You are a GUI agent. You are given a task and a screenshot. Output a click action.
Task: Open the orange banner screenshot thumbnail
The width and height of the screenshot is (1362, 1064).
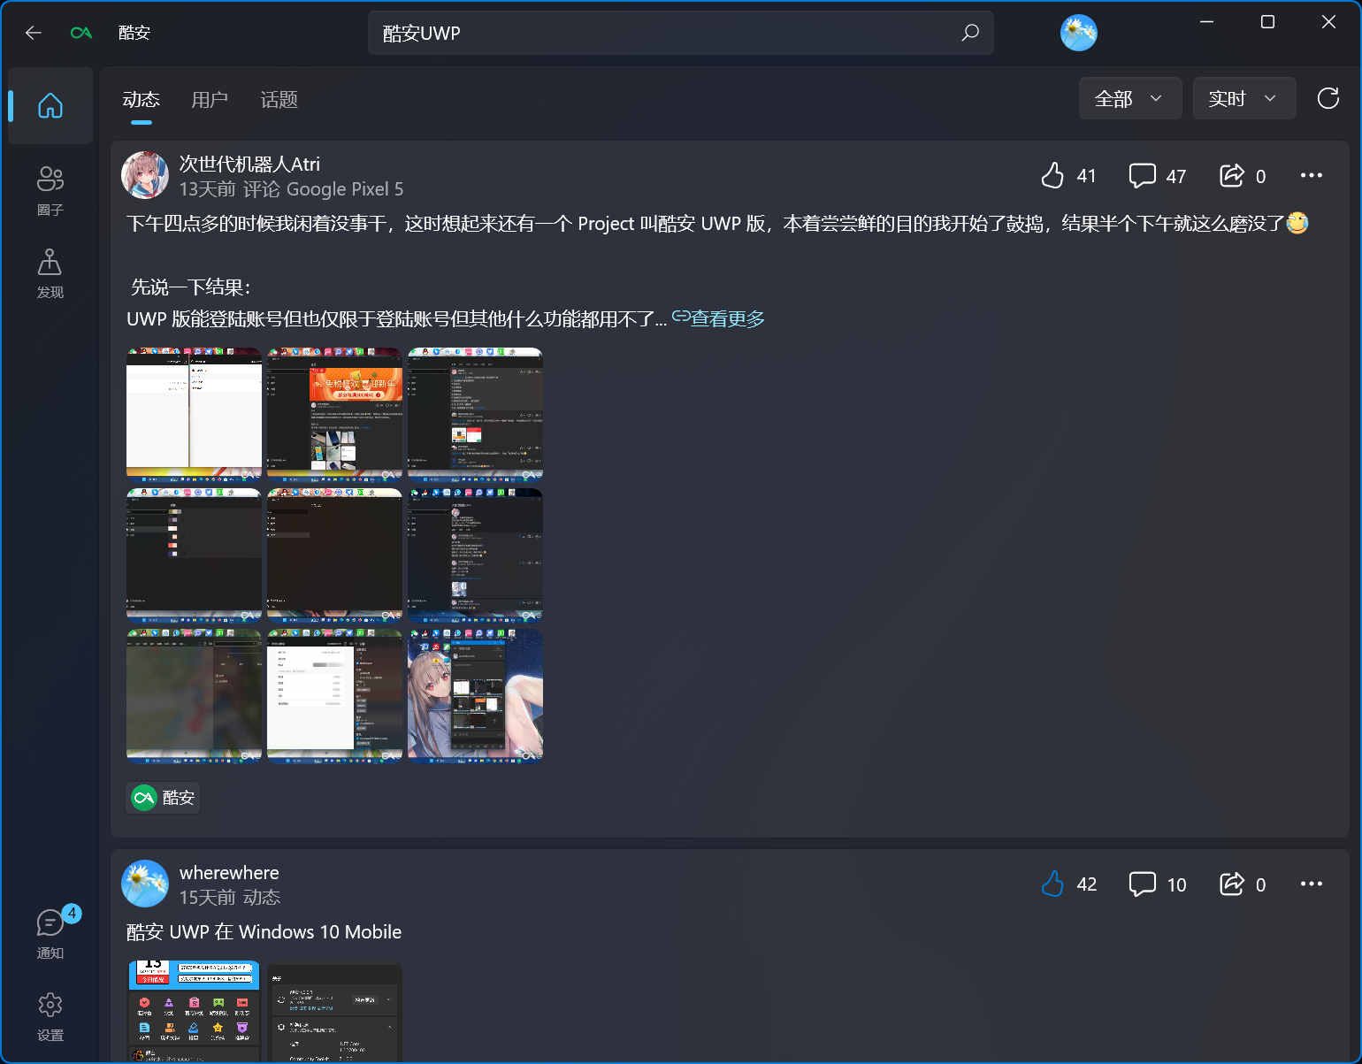[x=335, y=413]
